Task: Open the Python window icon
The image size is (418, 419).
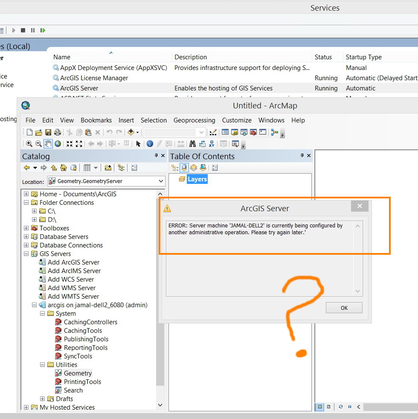Action: tap(263, 132)
